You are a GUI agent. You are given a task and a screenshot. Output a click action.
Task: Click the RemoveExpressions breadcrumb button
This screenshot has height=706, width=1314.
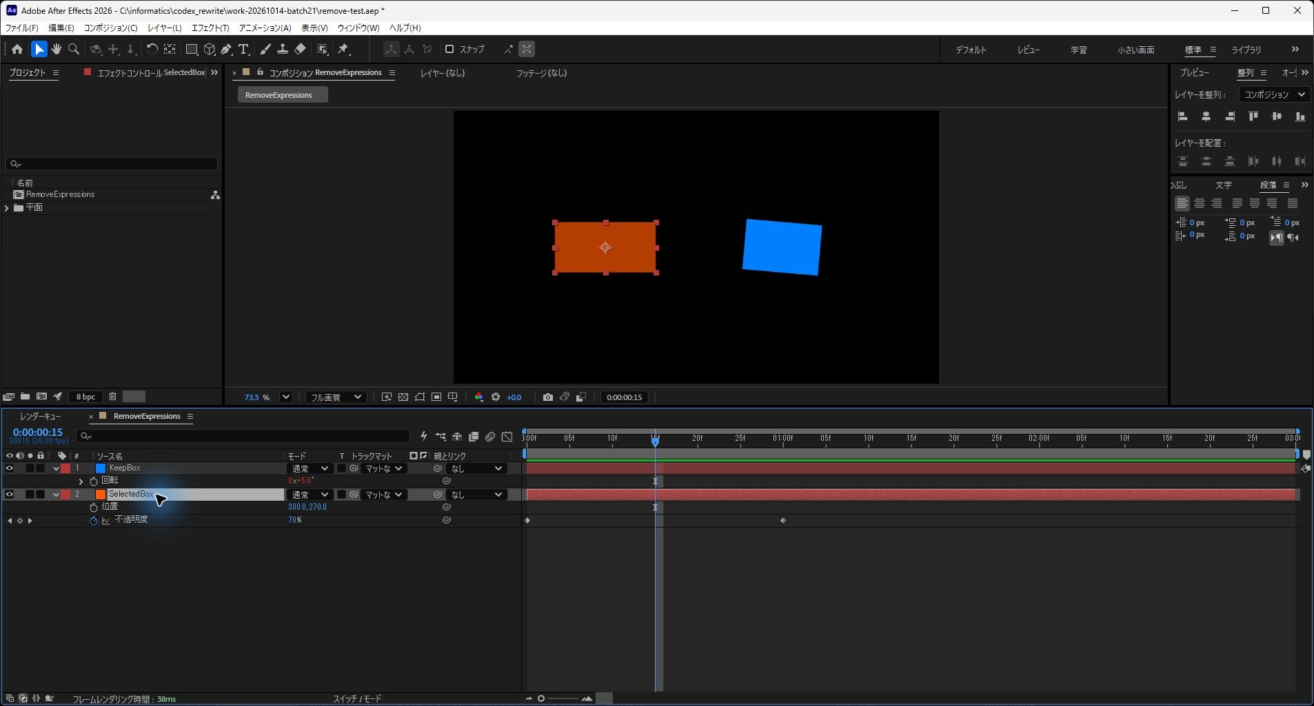(x=282, y=95)
